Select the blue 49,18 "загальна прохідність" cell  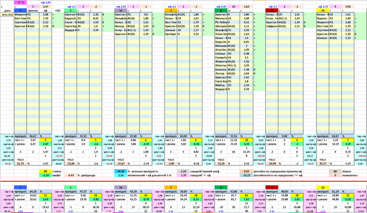click(x=121, y=171)
